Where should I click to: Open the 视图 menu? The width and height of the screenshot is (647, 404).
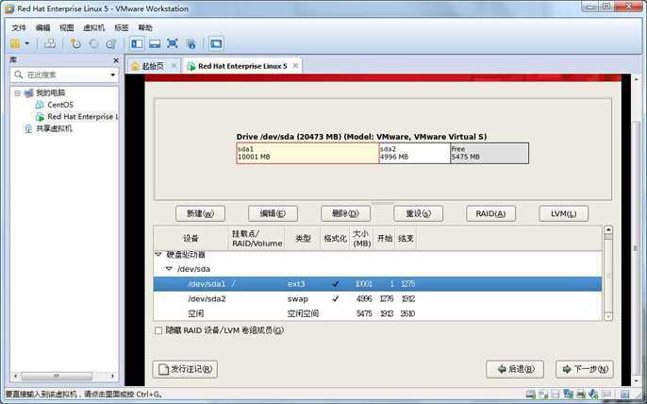point(66,27)
